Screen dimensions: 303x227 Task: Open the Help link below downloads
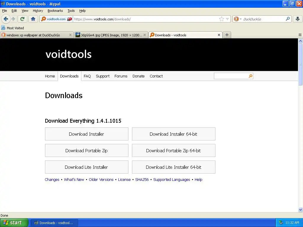point(198,179)
